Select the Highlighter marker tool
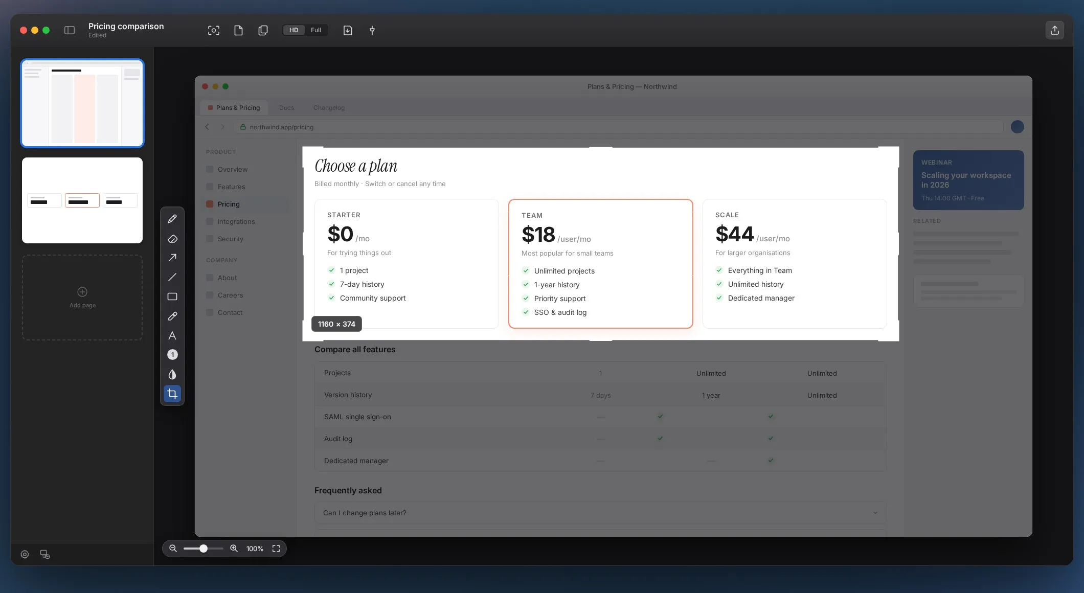 point(172,316)
